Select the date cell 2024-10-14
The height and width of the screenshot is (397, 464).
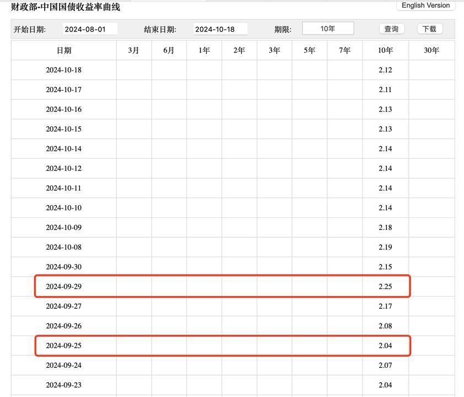pyautogui.click(x=63, y=149)
